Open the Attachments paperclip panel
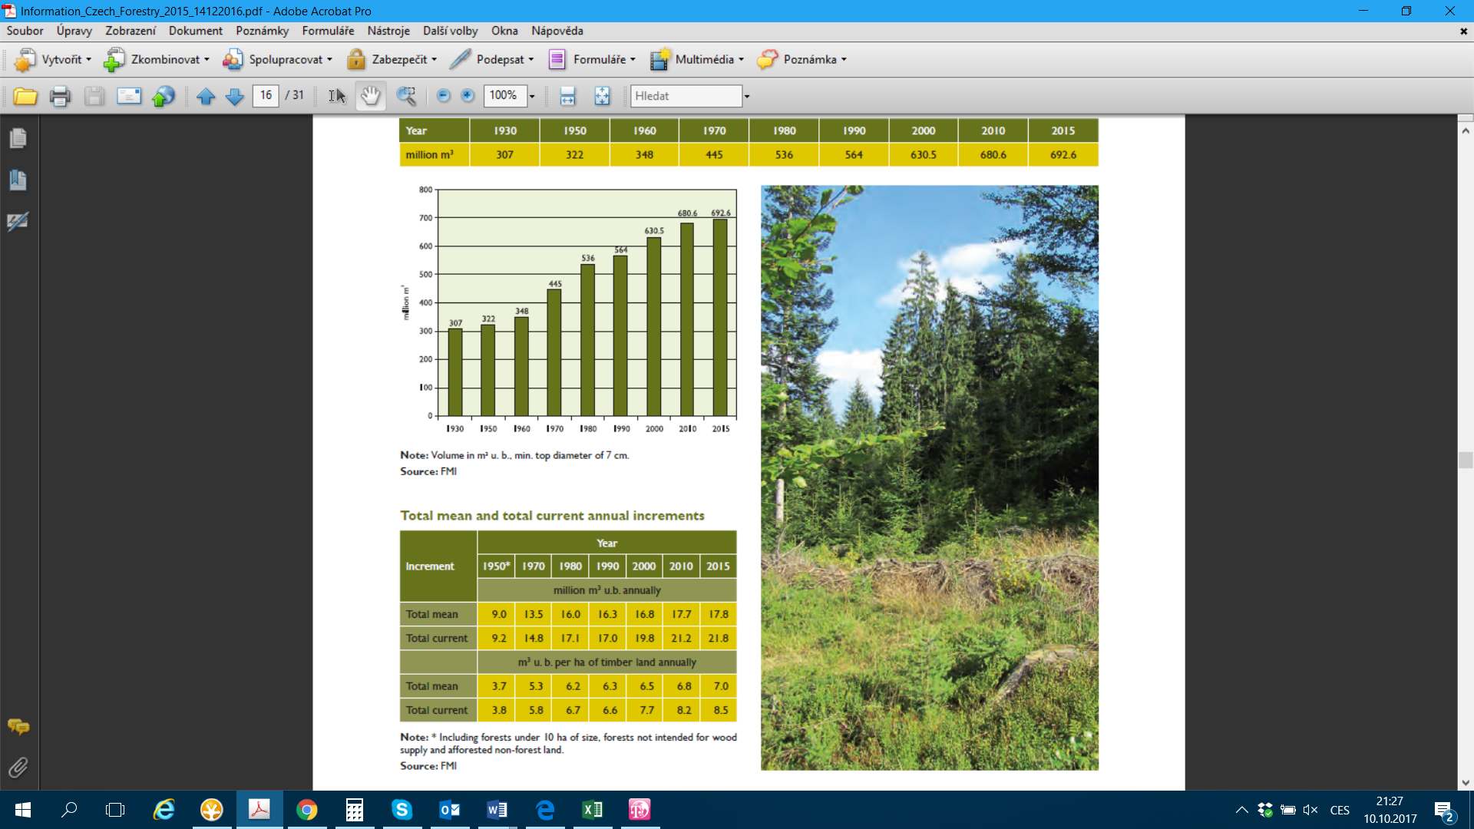The height and width of the screenshot is (829, 1474). pyautogui.click(x=18, y=767)
